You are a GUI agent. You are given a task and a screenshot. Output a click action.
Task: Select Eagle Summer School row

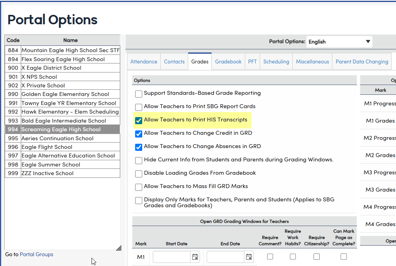pos(62,165)
